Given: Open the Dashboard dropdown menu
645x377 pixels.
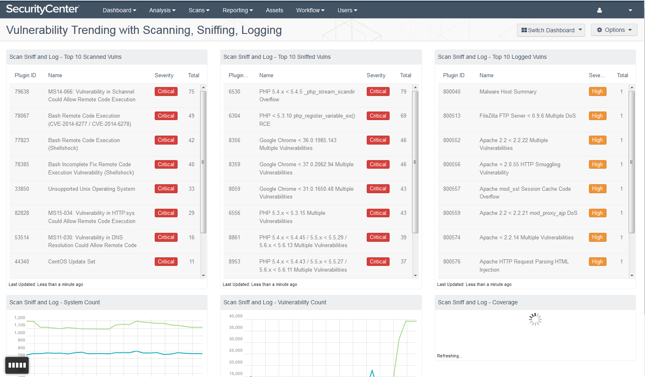Looking at the screenshot, I should tap(120, 10).
